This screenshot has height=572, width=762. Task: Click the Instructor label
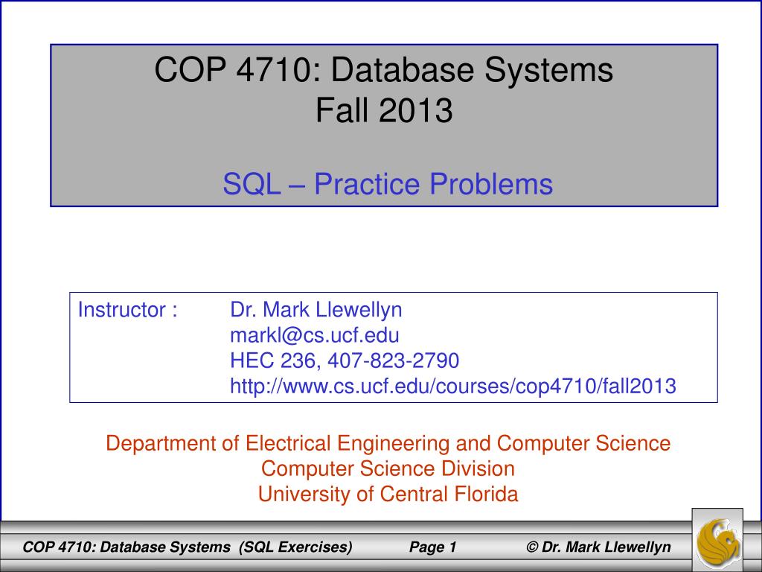point(127,310)
